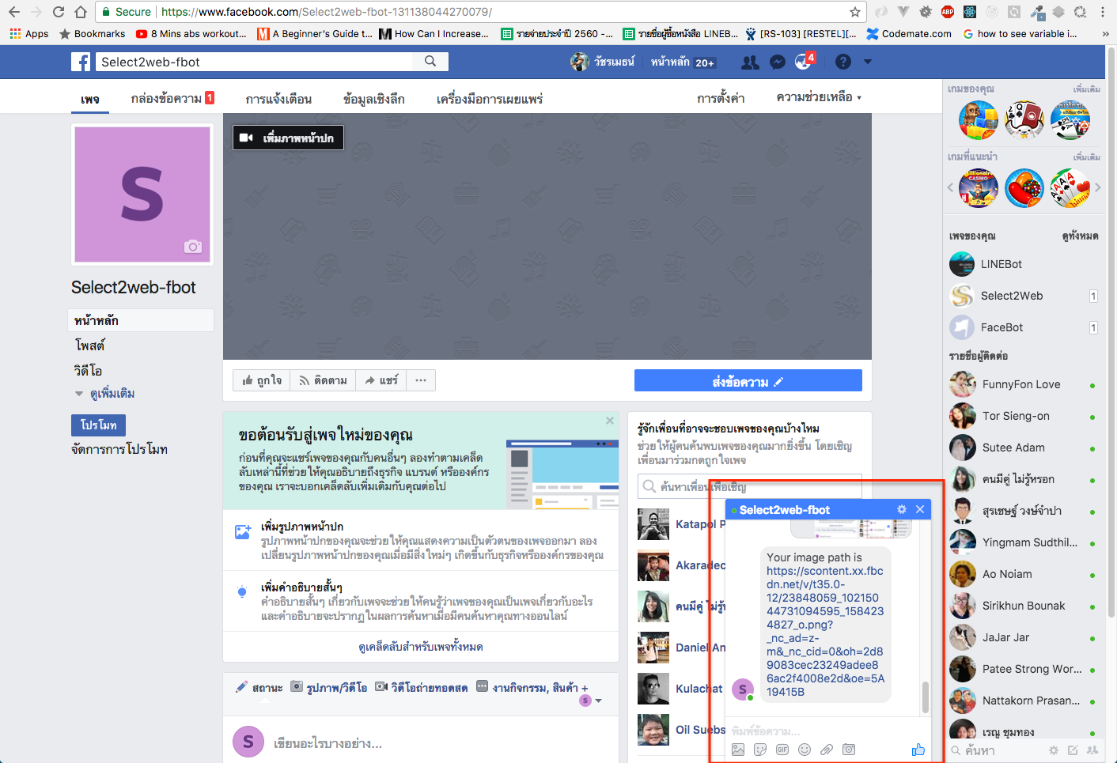The height and width of the screenshot is (763, 1117).
Task: Close the Select2web-fbot chat window
Action: tap(920, 509)
